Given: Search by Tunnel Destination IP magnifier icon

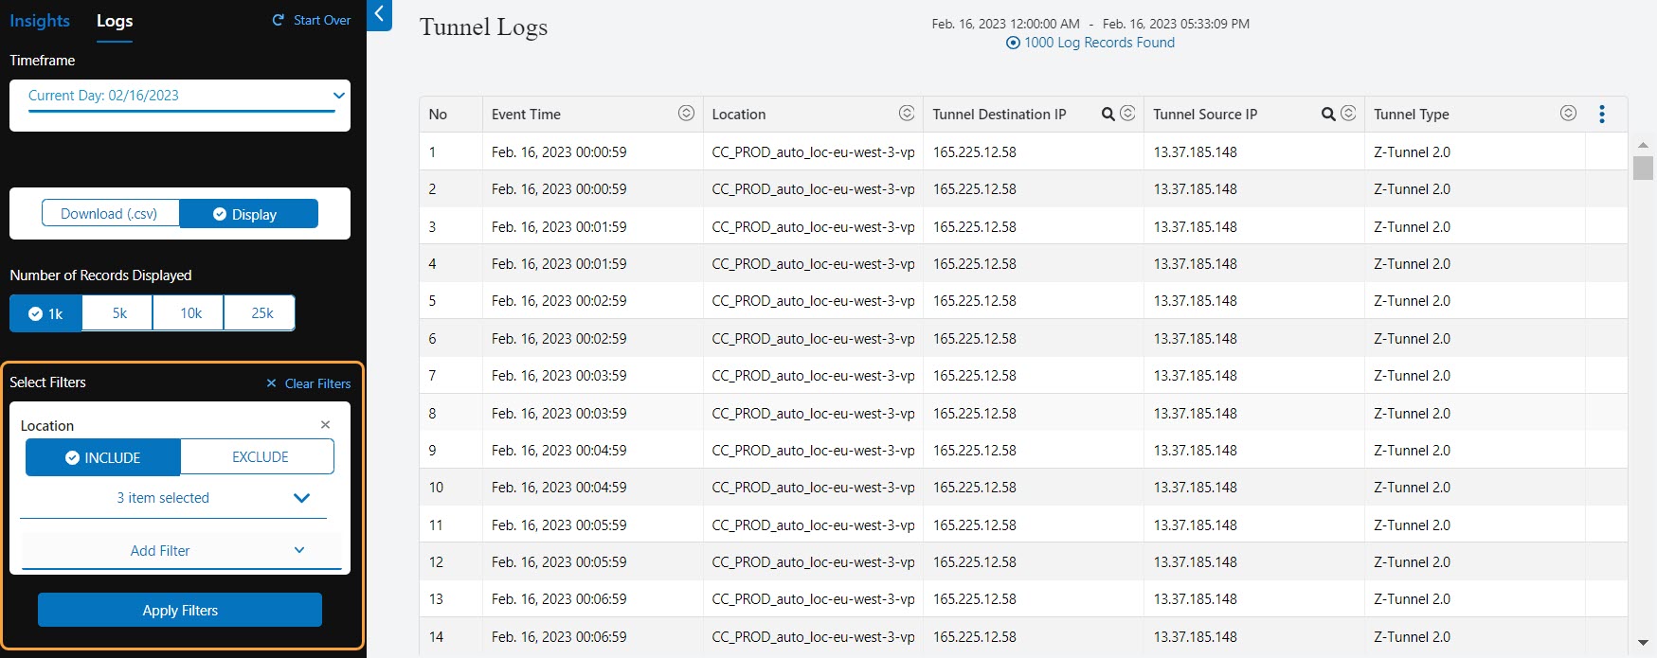Looking at the screenshot, I should [x=1108, y=115].
